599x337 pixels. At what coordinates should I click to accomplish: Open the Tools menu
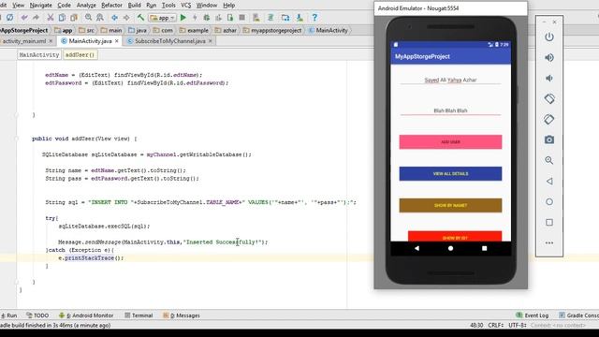pos(168,6)
